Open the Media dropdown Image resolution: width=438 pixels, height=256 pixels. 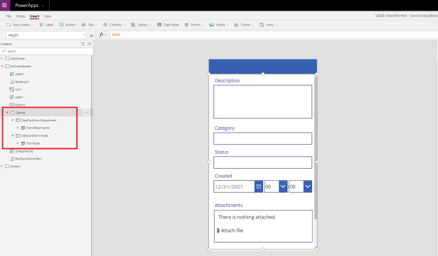219,25
